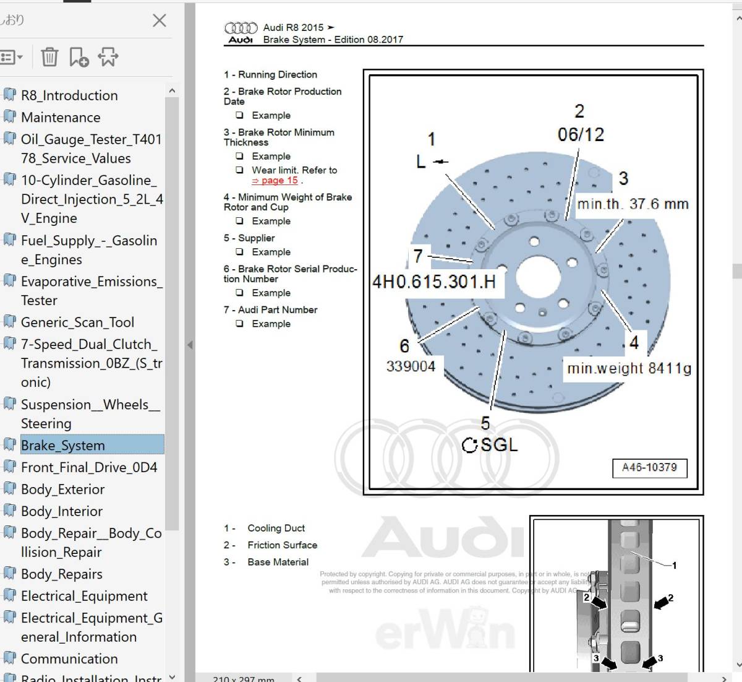Select the Generic_Scan_Tool bookmark

point(77,322)
